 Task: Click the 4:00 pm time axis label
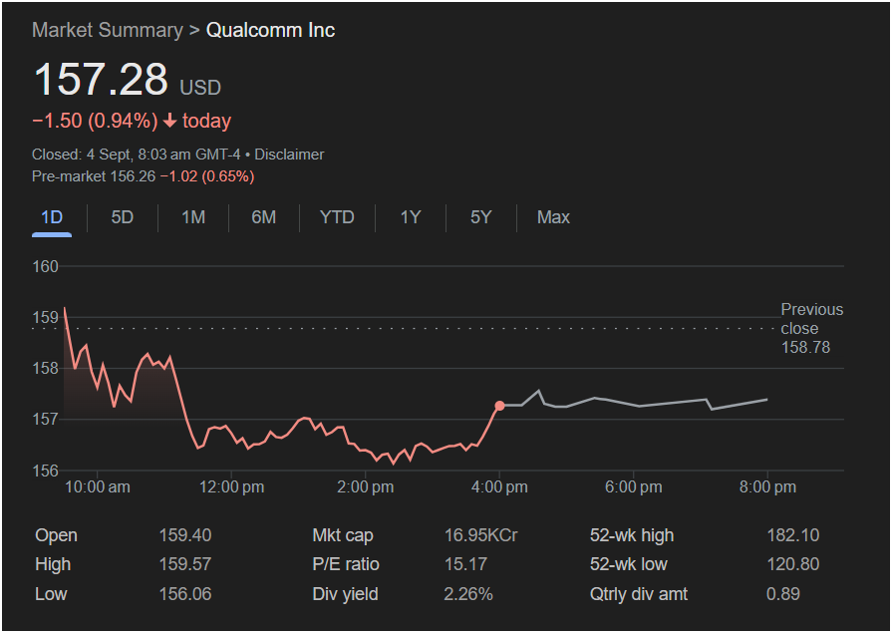click(x=499, y=487)
